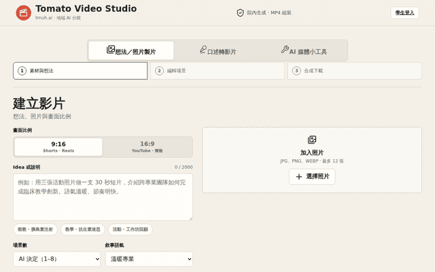Click the 院內生成・MP4 組裝 text
Viewport: 435px width, 272px height.
coord(269,13)
